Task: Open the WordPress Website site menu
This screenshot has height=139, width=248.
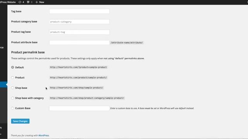Action: tap(8, 2)
